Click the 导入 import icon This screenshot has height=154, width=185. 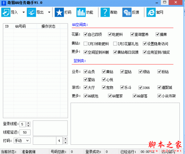point(6,12)
